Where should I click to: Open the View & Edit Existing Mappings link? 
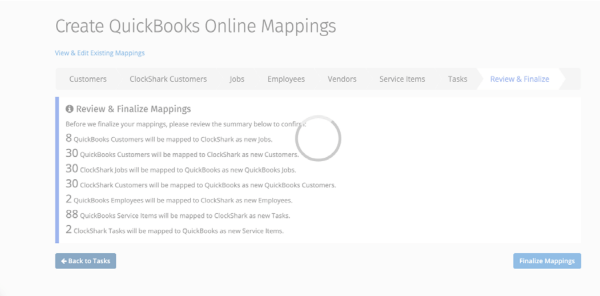pyautogui.click(x=100, y=53)
